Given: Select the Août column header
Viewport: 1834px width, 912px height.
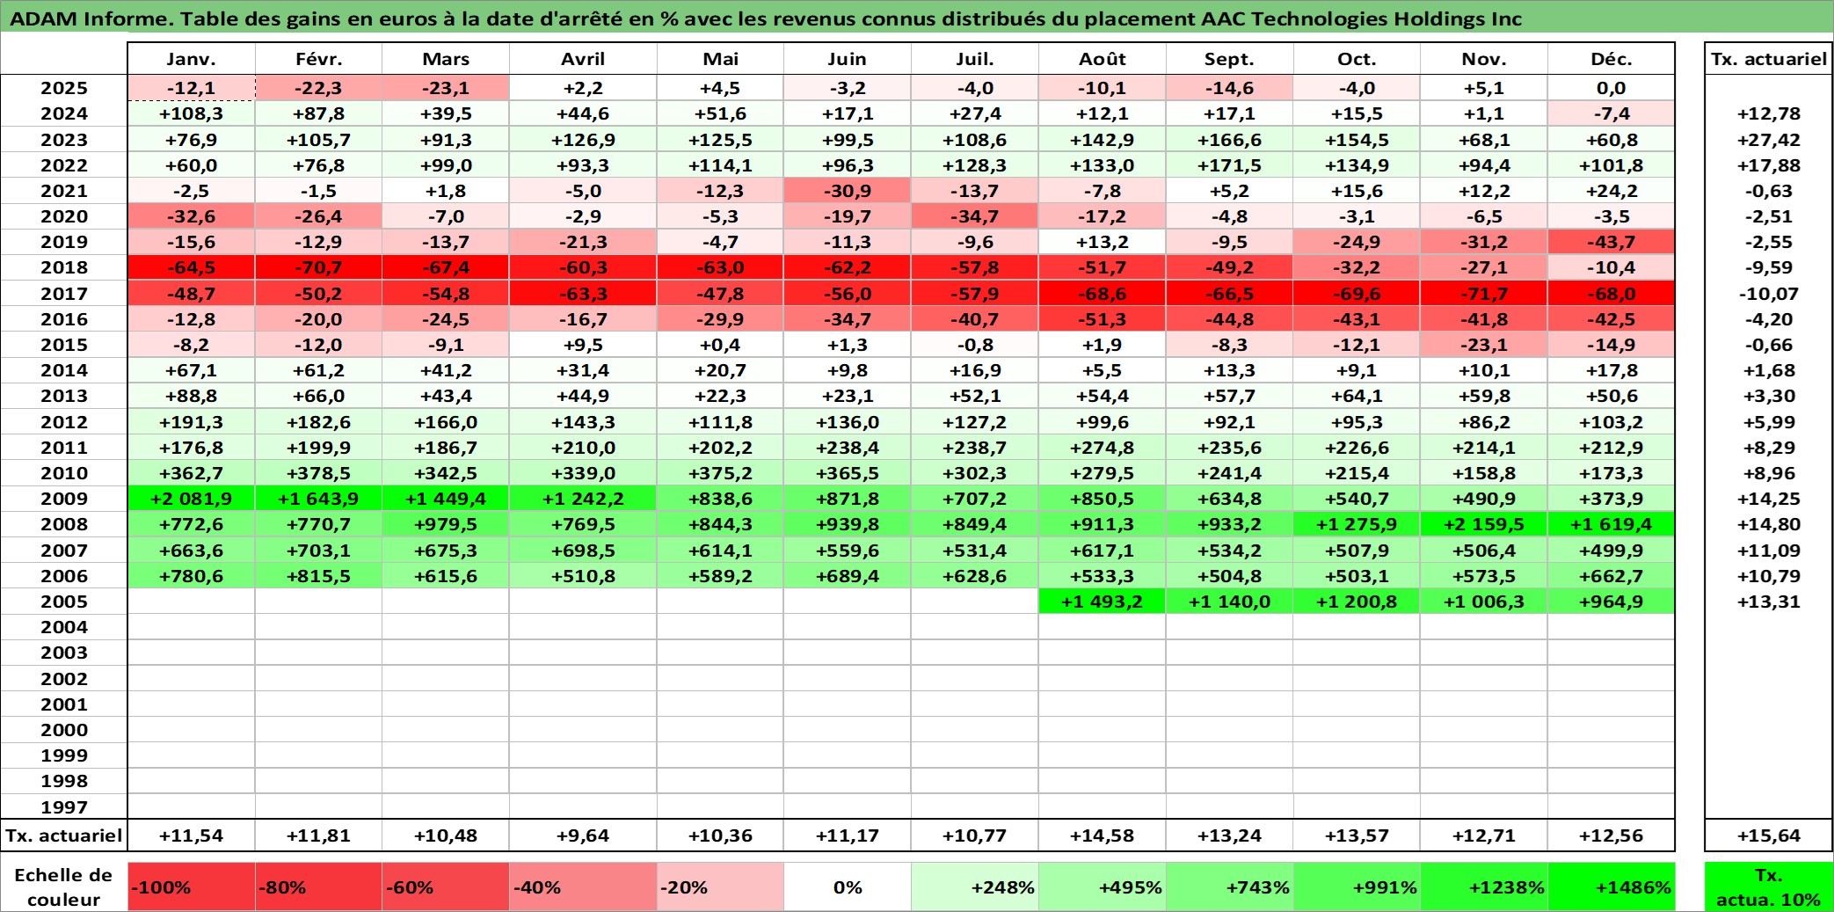Looking at the screenshot, I should coord(1102,59).
